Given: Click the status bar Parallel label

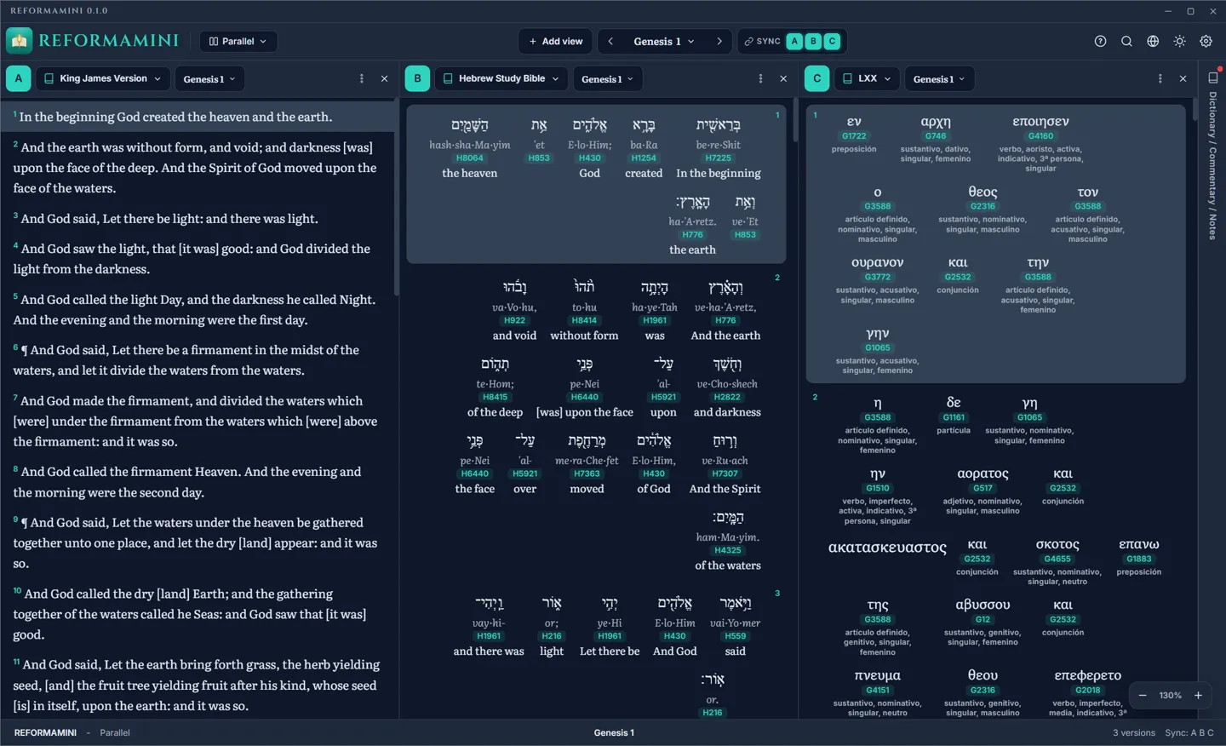Looking at the screenshot, I should tap(115, 733).
